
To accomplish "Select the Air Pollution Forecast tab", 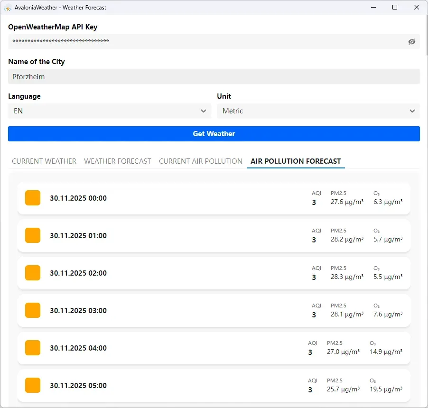I will pyautogui.click(x=296, y=161).
